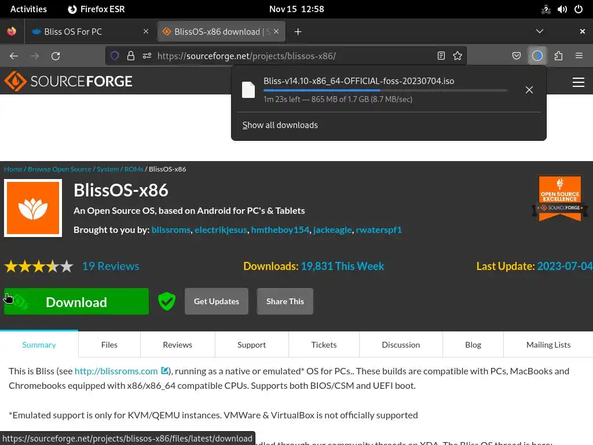Switch to the Reviews tab
The height and width of the screenshot is (445, 593).
point(177,345)
